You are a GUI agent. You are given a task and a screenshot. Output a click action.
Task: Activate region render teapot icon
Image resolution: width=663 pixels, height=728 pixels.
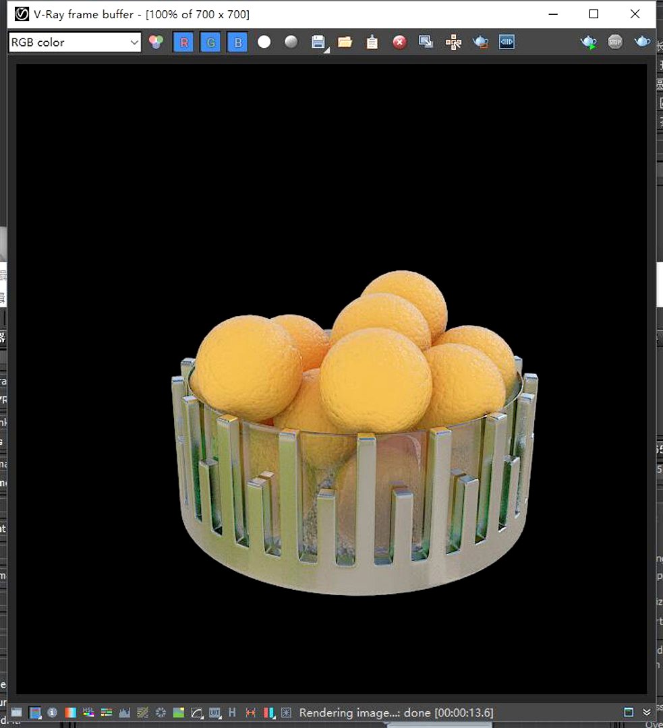(480, 42)
